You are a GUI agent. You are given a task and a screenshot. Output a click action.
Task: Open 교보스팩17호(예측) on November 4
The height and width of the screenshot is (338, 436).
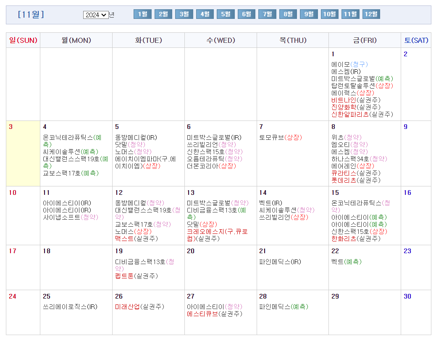coord(71,173)
